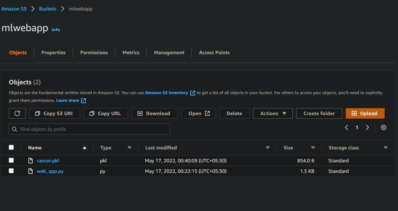Click Storage class column sort arrow
This screenshot has height=211, width=398.
tap(386, 148)
